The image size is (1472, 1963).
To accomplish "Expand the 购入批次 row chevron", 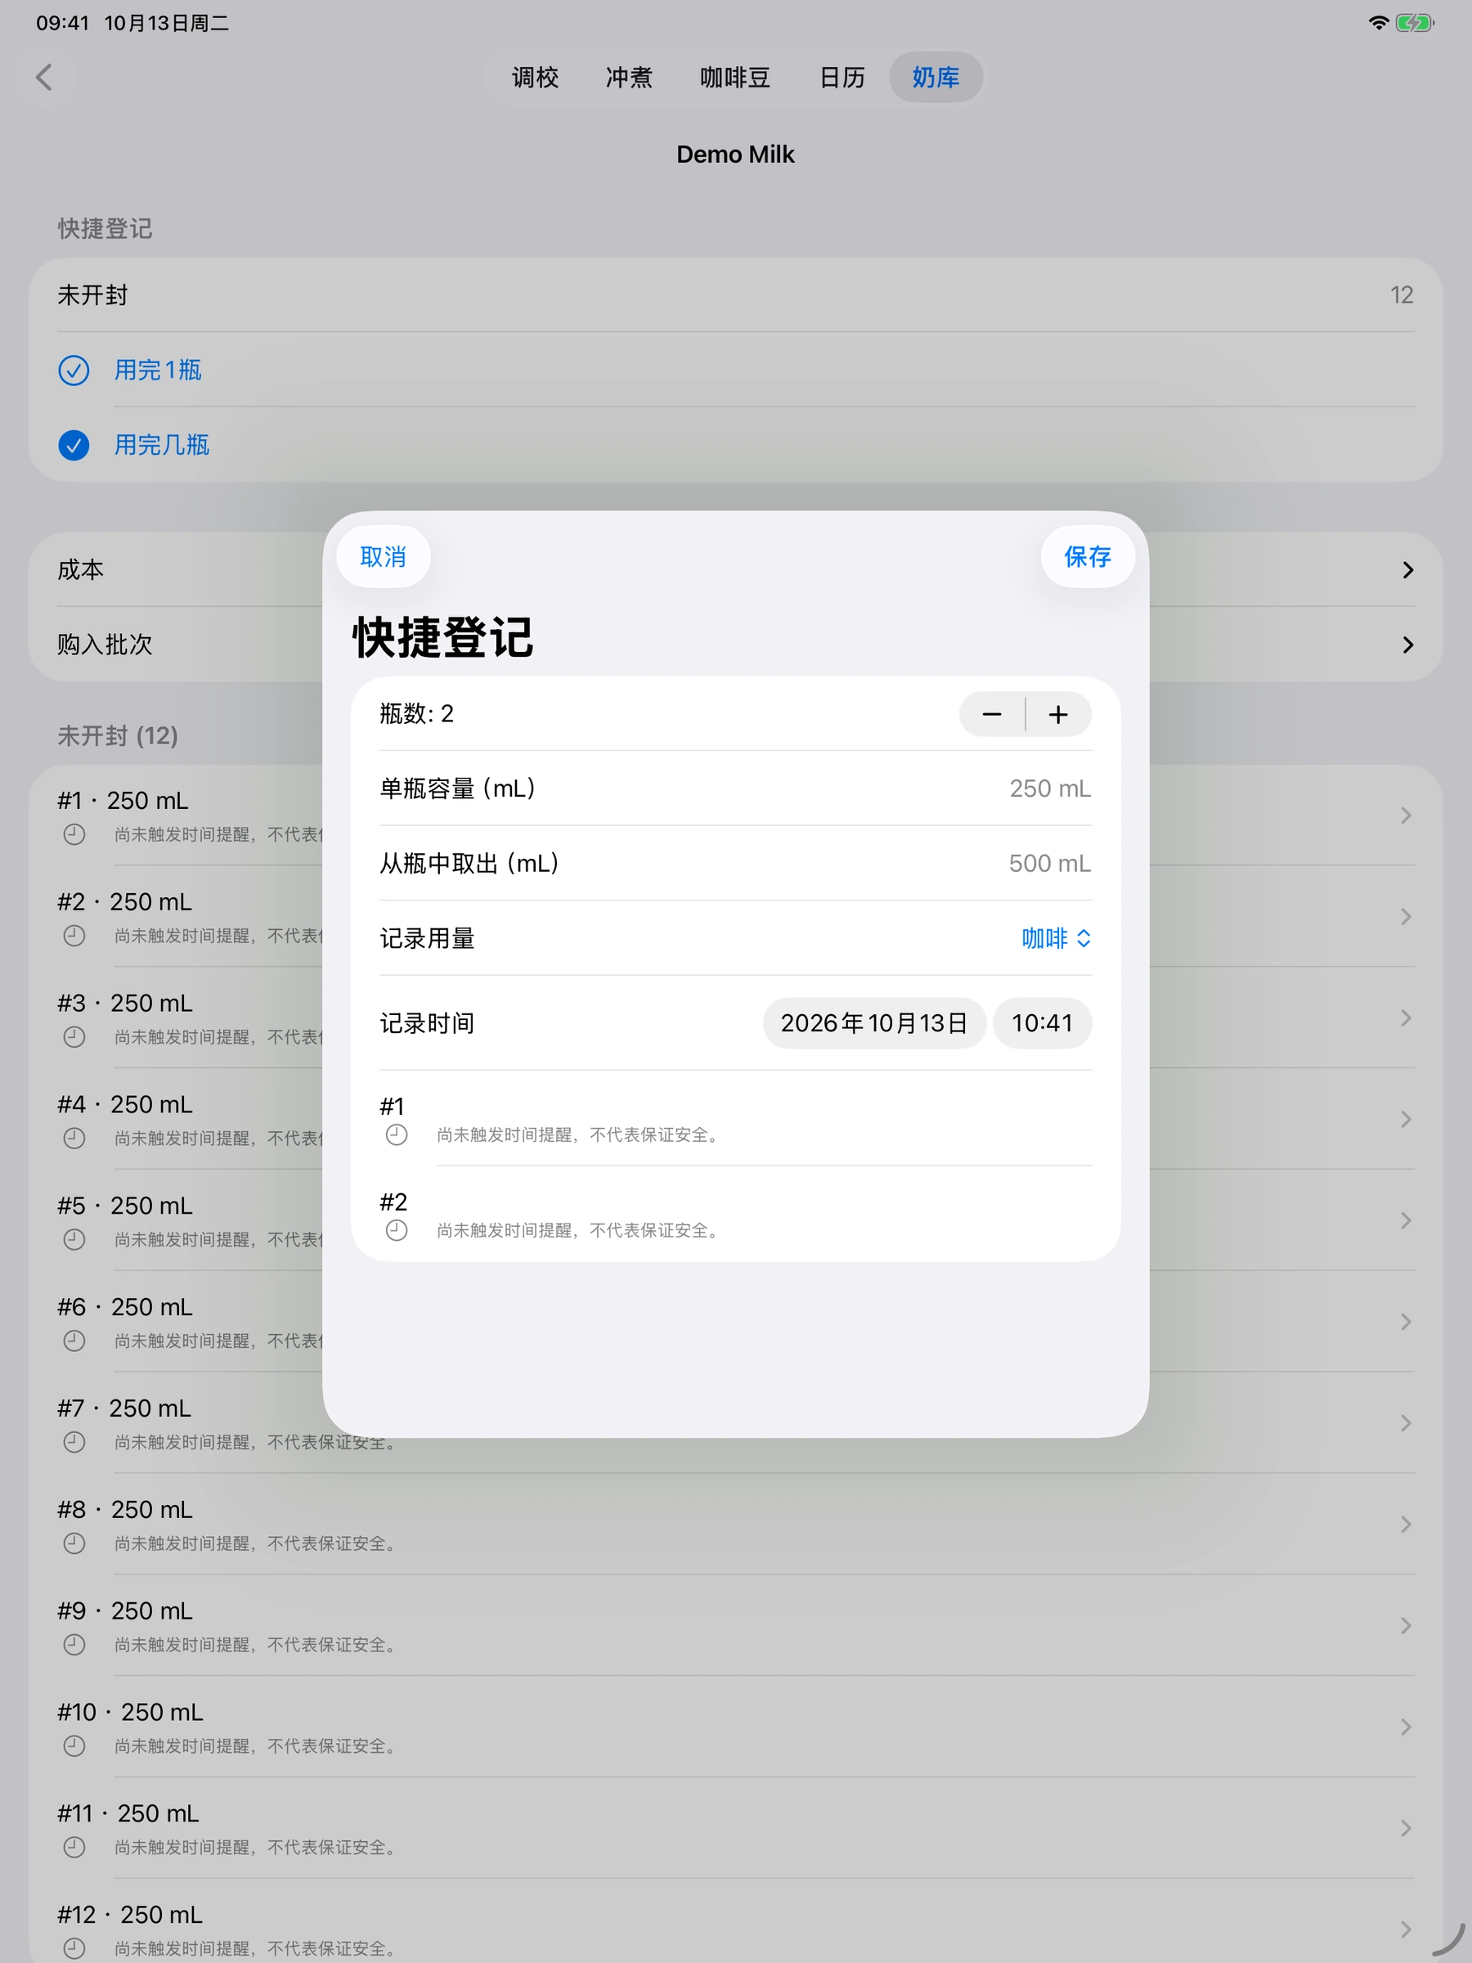I will click(1407, 645).
